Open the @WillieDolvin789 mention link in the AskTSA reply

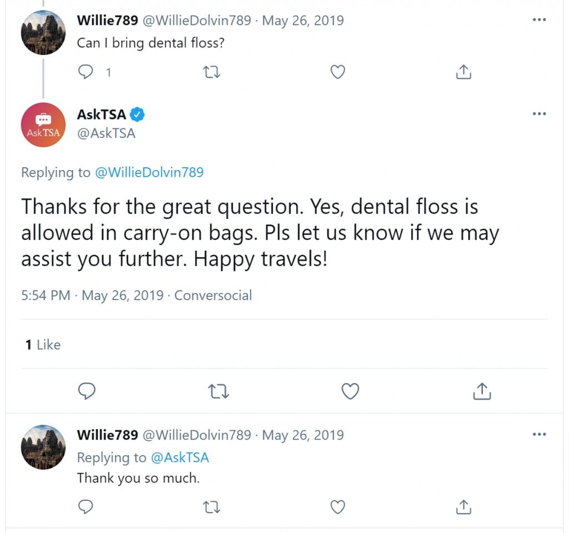[149, 172]
